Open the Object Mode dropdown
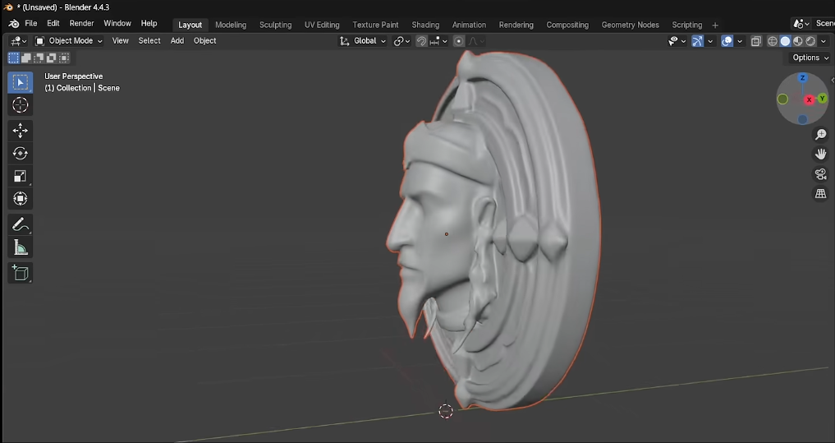The height and width of the screenshot is (443, 835). coord(69,41)
